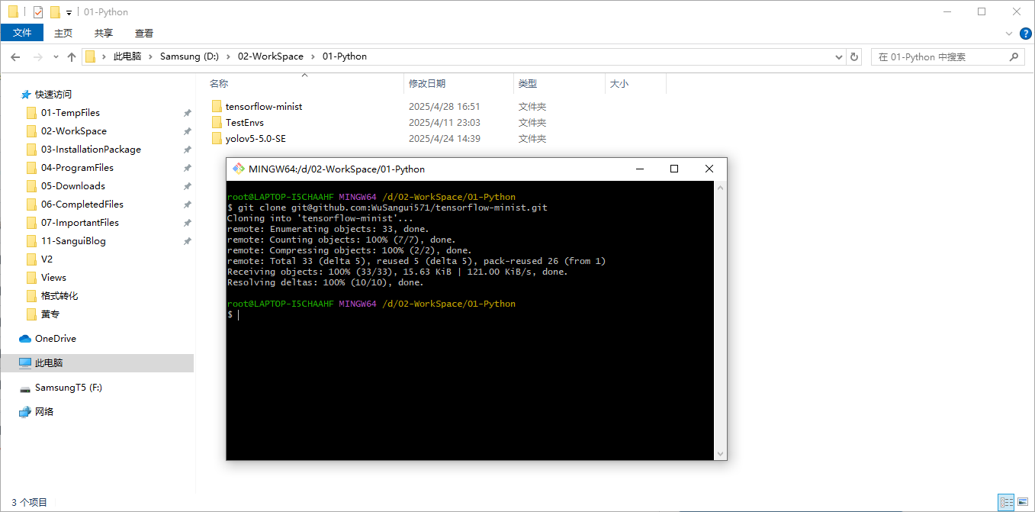Select 此电脑 in navigation pane

click(x=49, y=363)
